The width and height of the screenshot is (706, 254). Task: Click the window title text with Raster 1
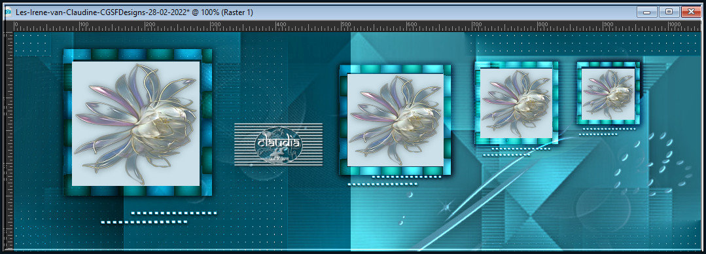tap(134, 12)
